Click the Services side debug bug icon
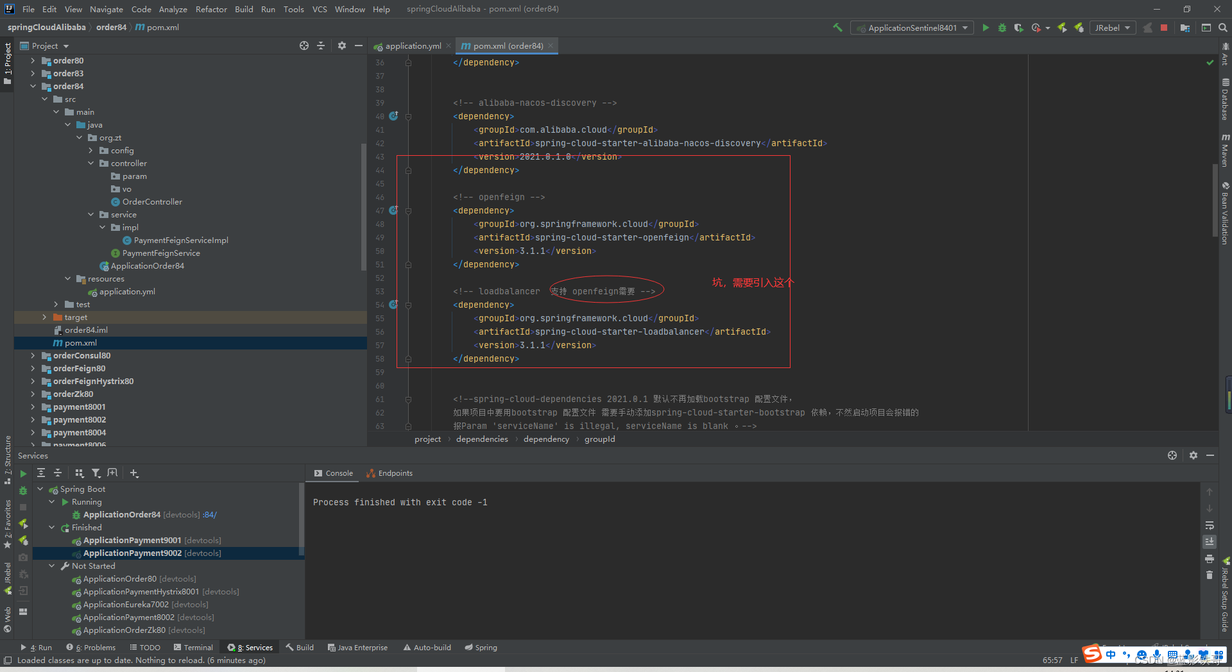1232x672 pixels. coord(23,490)
